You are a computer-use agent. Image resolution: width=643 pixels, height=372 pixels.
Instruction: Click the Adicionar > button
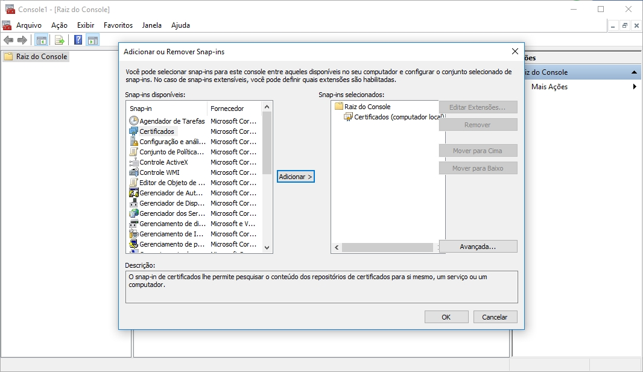[296, 177]
